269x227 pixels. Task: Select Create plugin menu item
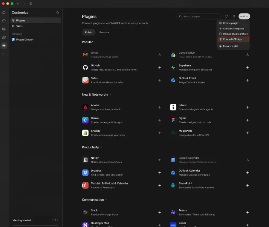pos(233,23)
